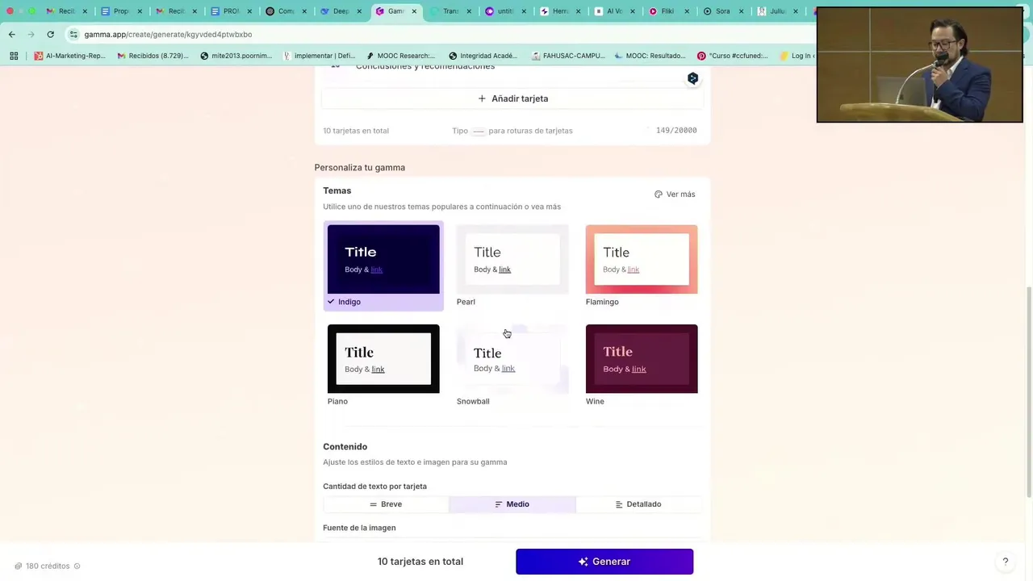Select the Piano theme
1033x581 pixels.
[x=383, y=359]
